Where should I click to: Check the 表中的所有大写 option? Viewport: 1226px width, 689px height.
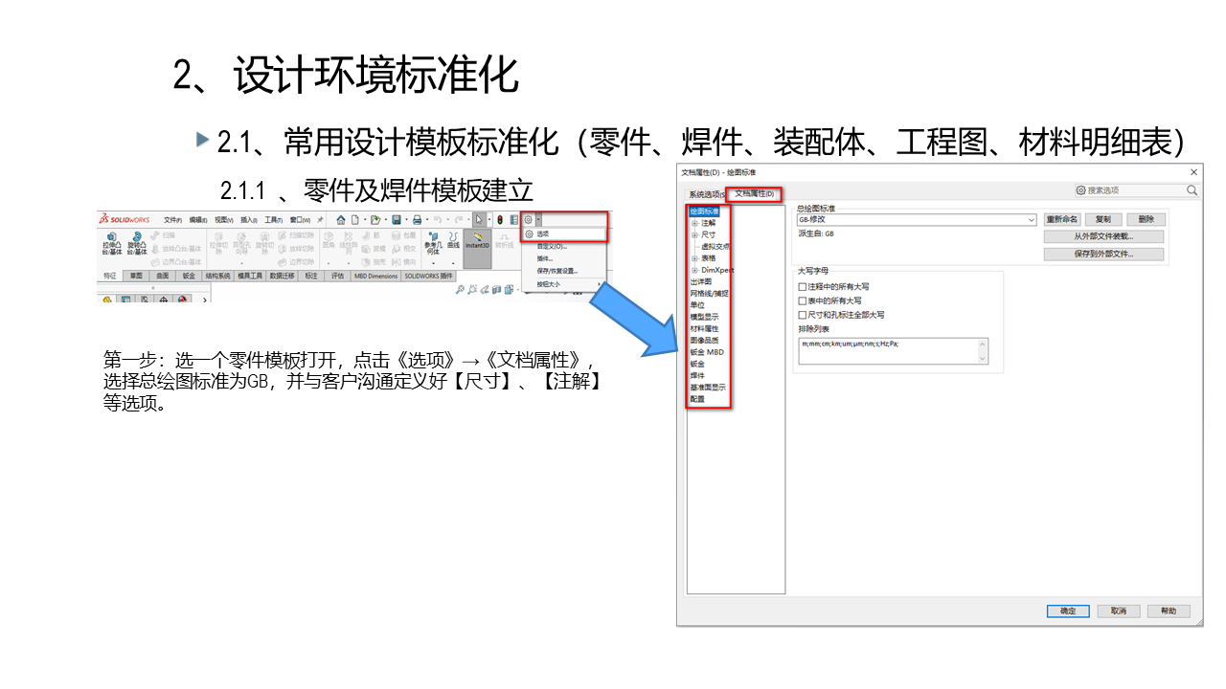[x=803, y=300]
